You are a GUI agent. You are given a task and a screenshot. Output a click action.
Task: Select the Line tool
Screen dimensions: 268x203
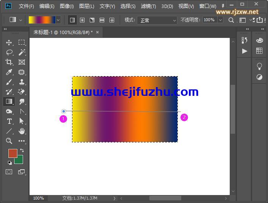pos(9,131)
